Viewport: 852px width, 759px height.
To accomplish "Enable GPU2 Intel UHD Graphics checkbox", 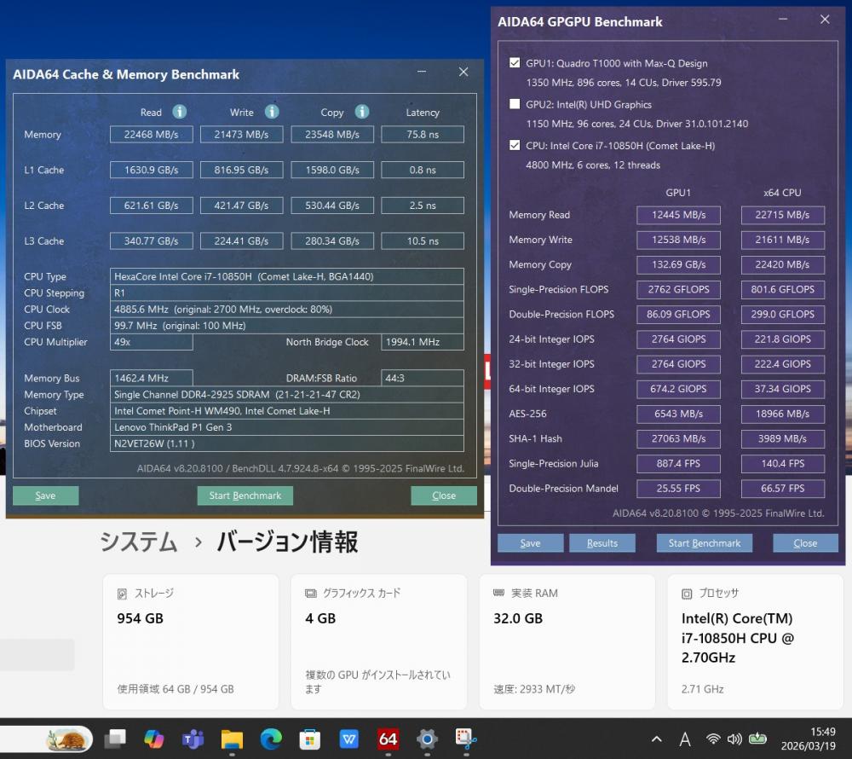I will [515, 105].
